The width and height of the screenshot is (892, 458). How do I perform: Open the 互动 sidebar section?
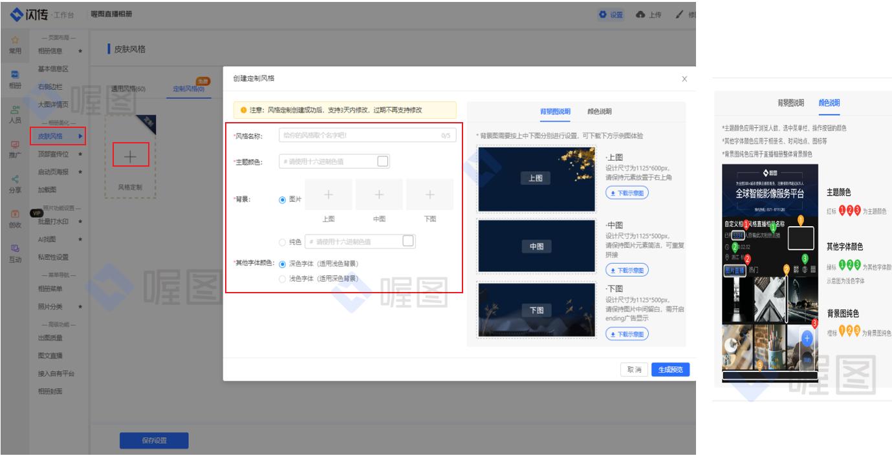pos(14,254)
